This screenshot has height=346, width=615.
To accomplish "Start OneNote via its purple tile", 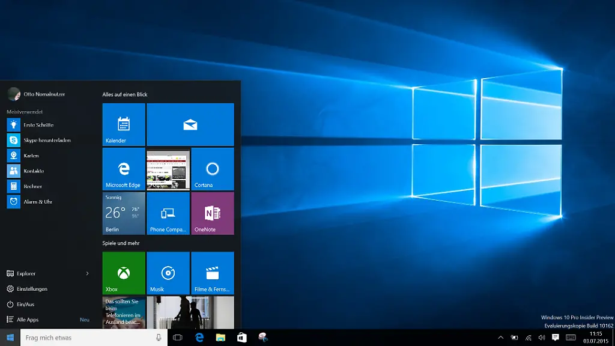I will click(x=212, y=213).
